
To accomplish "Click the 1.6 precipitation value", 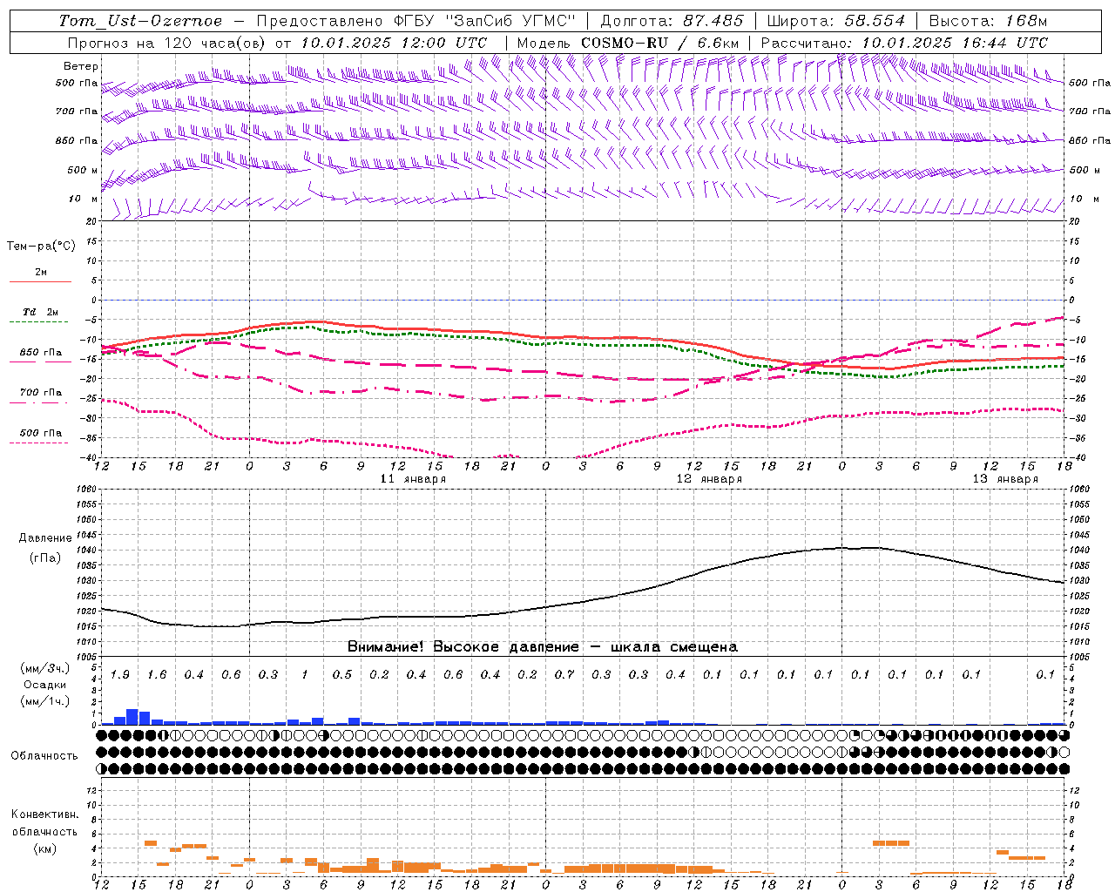I will coord(157,675).
